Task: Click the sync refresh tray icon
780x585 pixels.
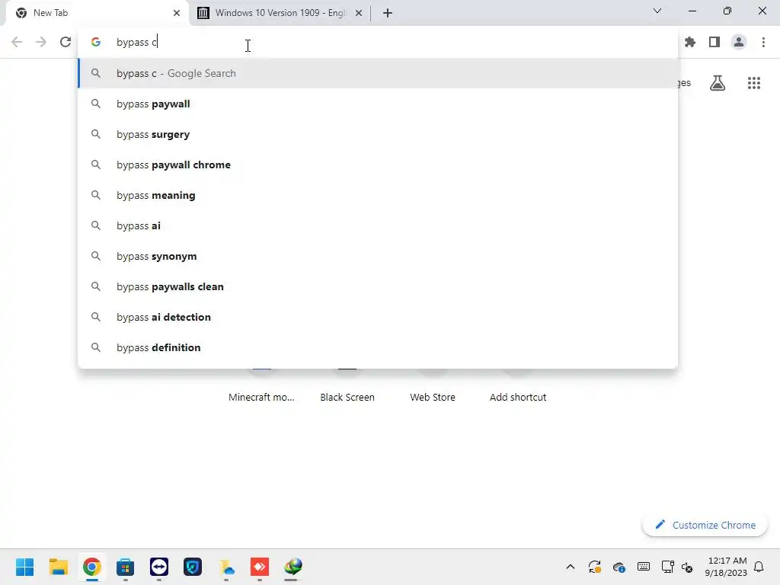Action: (x=595, y=567)
